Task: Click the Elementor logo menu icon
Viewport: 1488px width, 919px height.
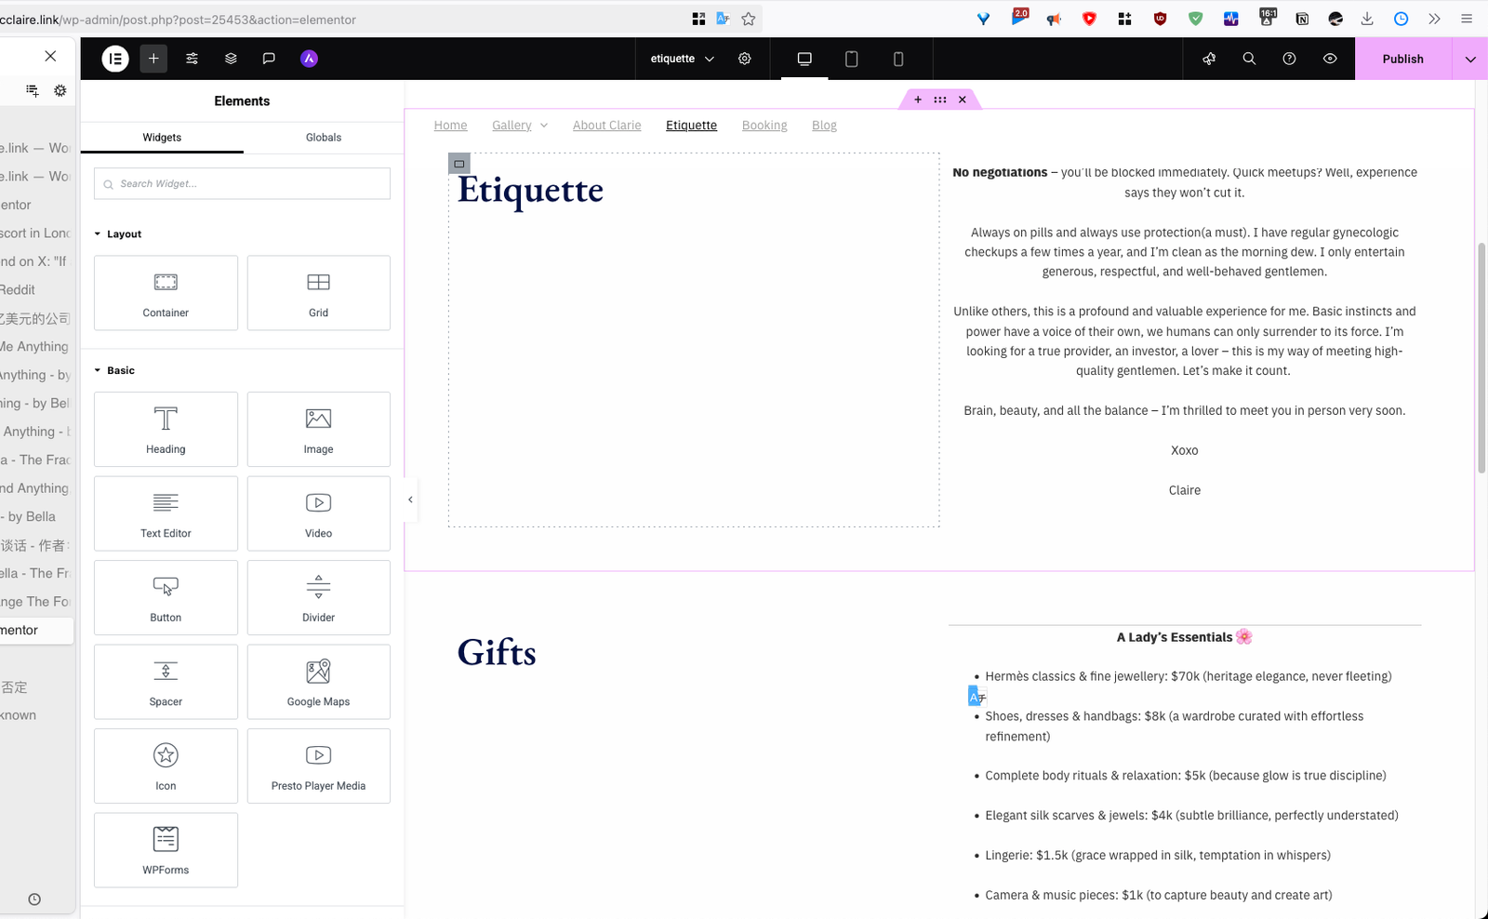Action: pyautogui.click(x=115, y=59)
